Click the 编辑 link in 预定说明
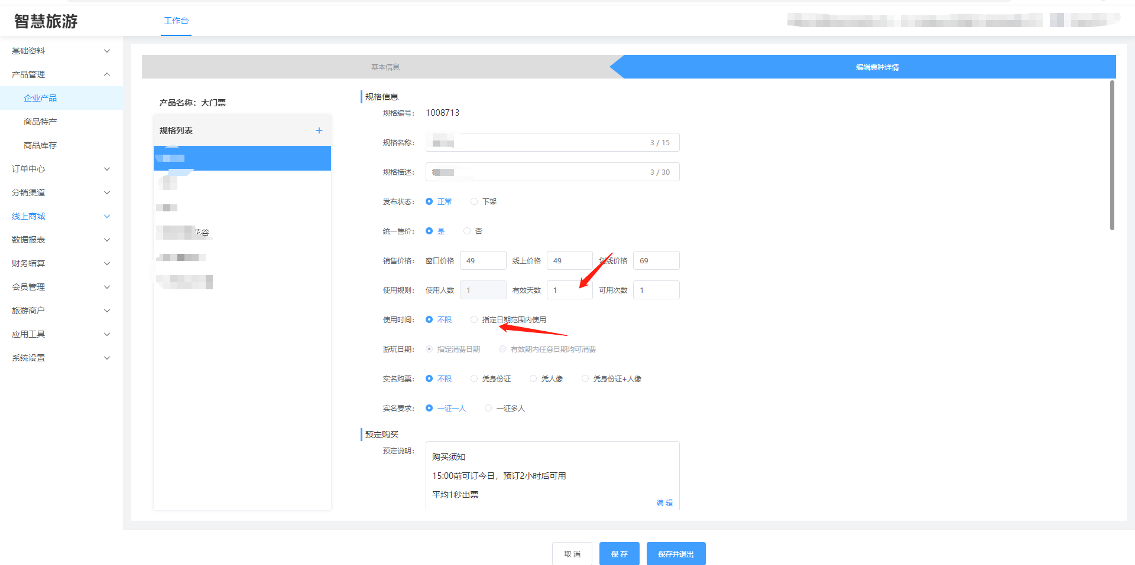 click(x=664, y=502)
